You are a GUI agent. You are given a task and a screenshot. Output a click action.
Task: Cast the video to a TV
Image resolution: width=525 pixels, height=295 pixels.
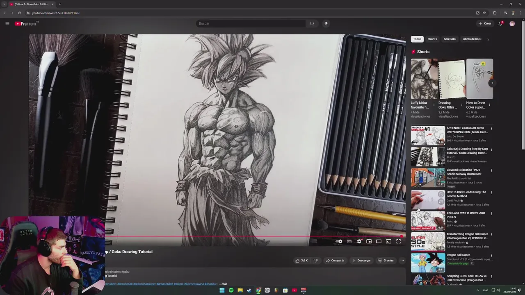pyautogui.click(x=388, y=241)
